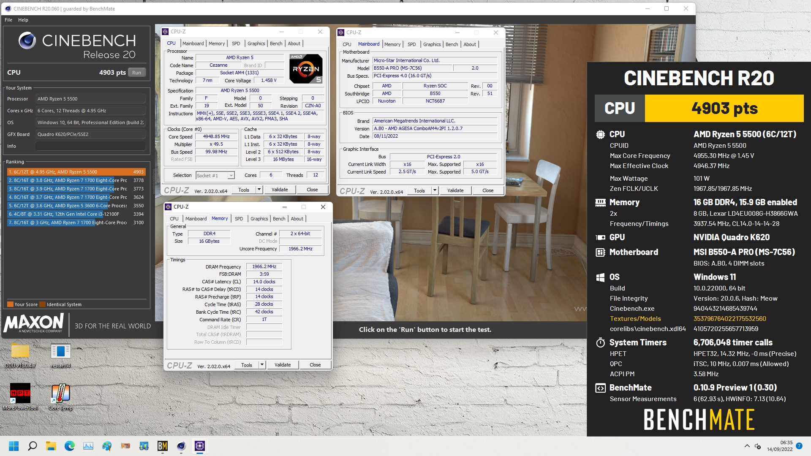Open the Help menu in Cinebench

pos(23,20)
